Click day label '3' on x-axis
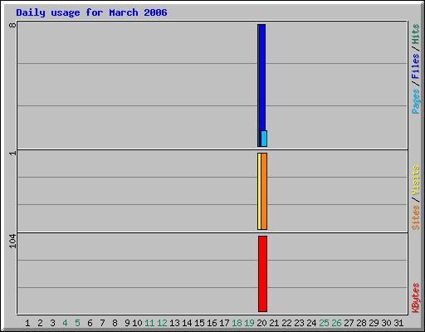This screenshot has width=425, height=332. pyautogui.click(x=52, y=323)
